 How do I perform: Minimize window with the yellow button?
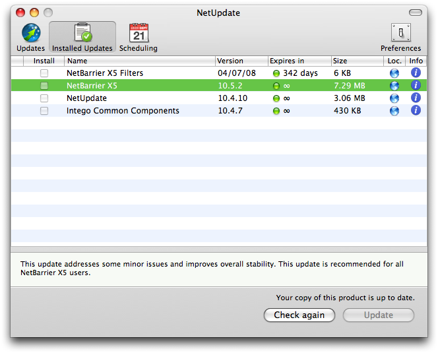pos(34,13)
